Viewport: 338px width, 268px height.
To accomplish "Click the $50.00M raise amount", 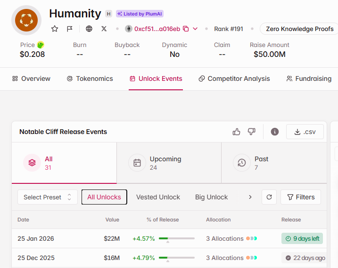I will coord(270,55).
